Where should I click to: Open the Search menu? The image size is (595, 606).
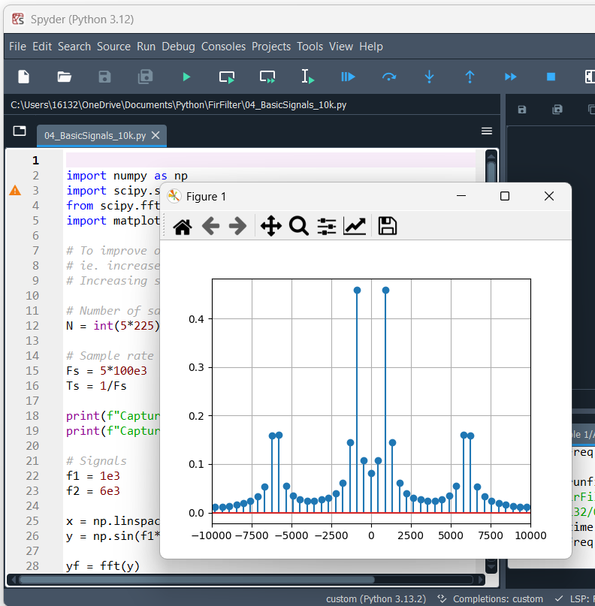pyautogui.click(x=74, y=47)
